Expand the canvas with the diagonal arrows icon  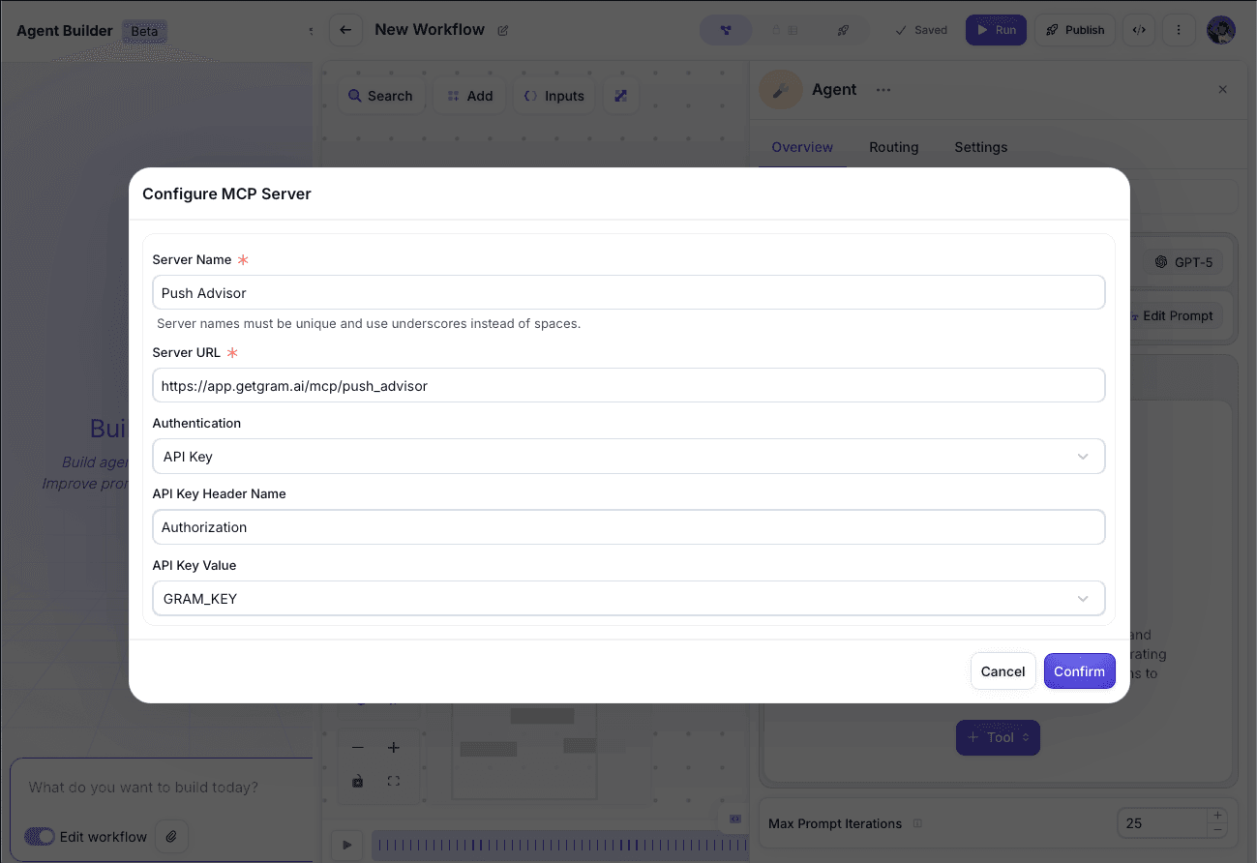coord(620,95)
